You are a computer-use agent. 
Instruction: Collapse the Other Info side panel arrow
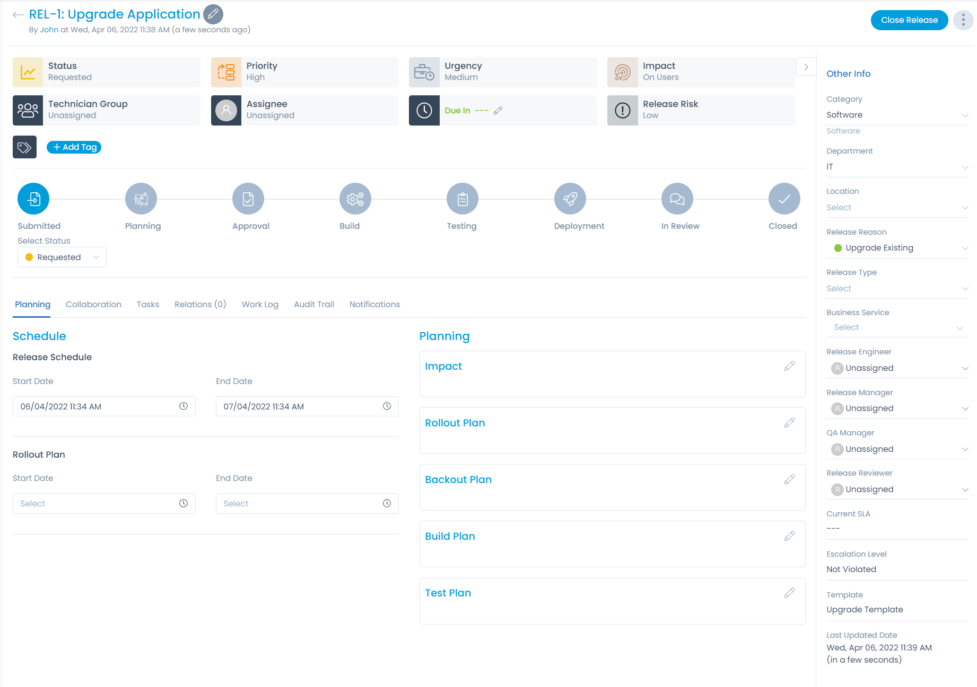coord(806,67)
